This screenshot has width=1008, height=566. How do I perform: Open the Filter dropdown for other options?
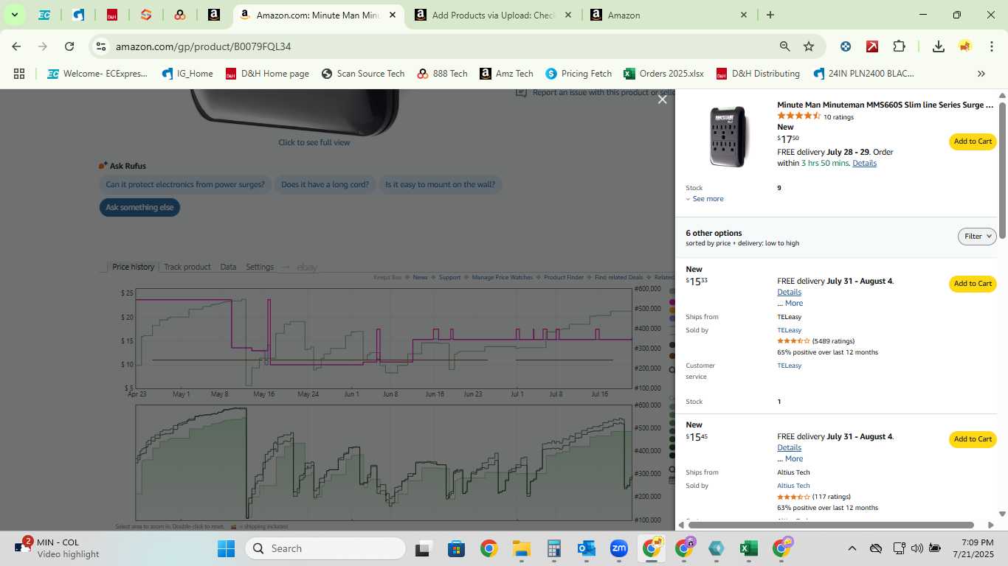[x=977, y=237]
